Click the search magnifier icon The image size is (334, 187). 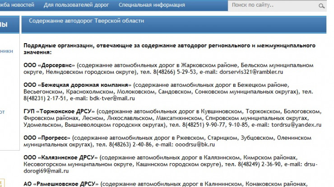[322, 6]
